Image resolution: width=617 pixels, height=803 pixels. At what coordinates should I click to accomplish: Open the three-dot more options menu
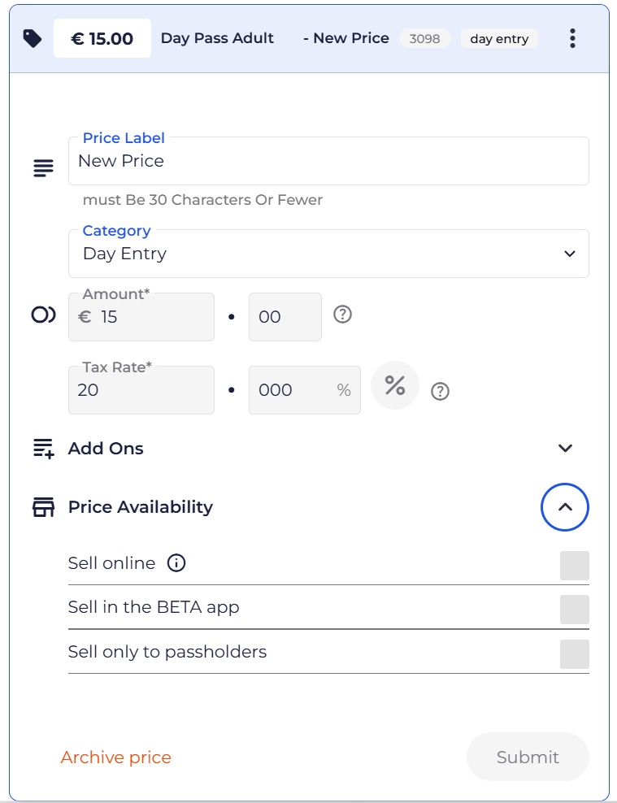tap(573, 38)
